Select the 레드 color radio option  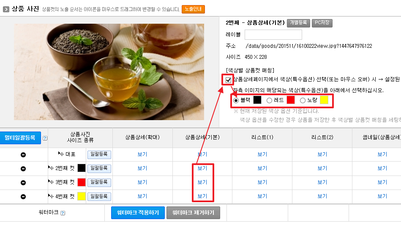click(269, 100)
